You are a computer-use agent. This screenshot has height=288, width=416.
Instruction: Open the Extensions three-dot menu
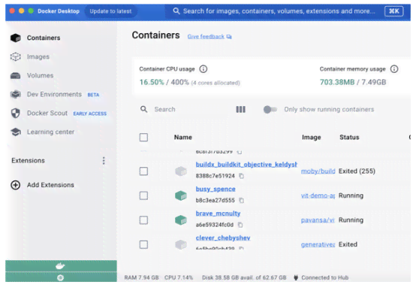point(104,160)
